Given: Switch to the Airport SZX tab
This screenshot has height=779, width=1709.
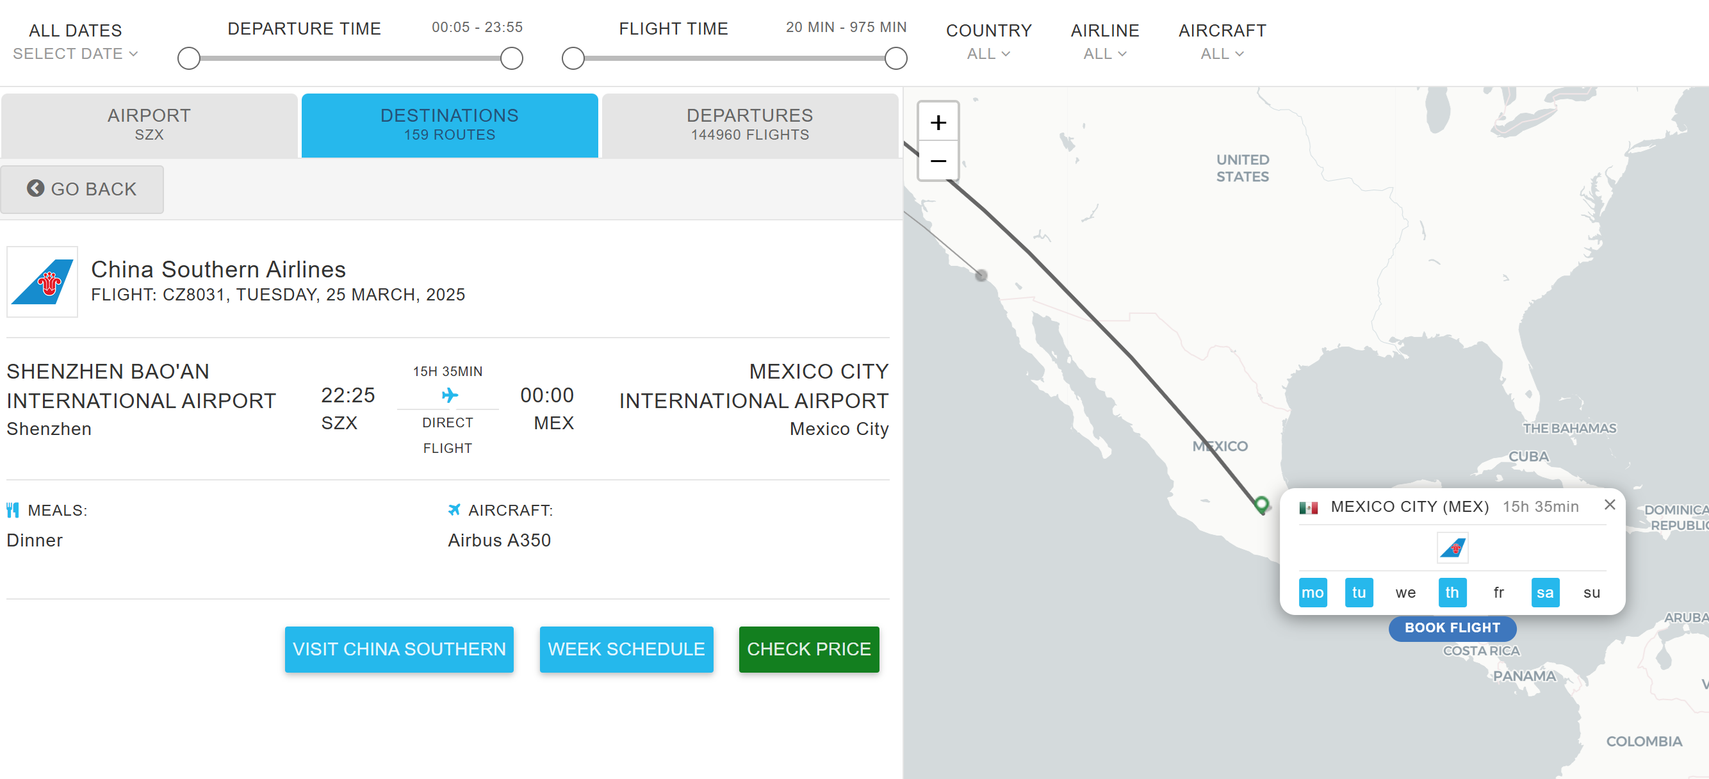Looking at the screenshot, I should pos(149,125).
